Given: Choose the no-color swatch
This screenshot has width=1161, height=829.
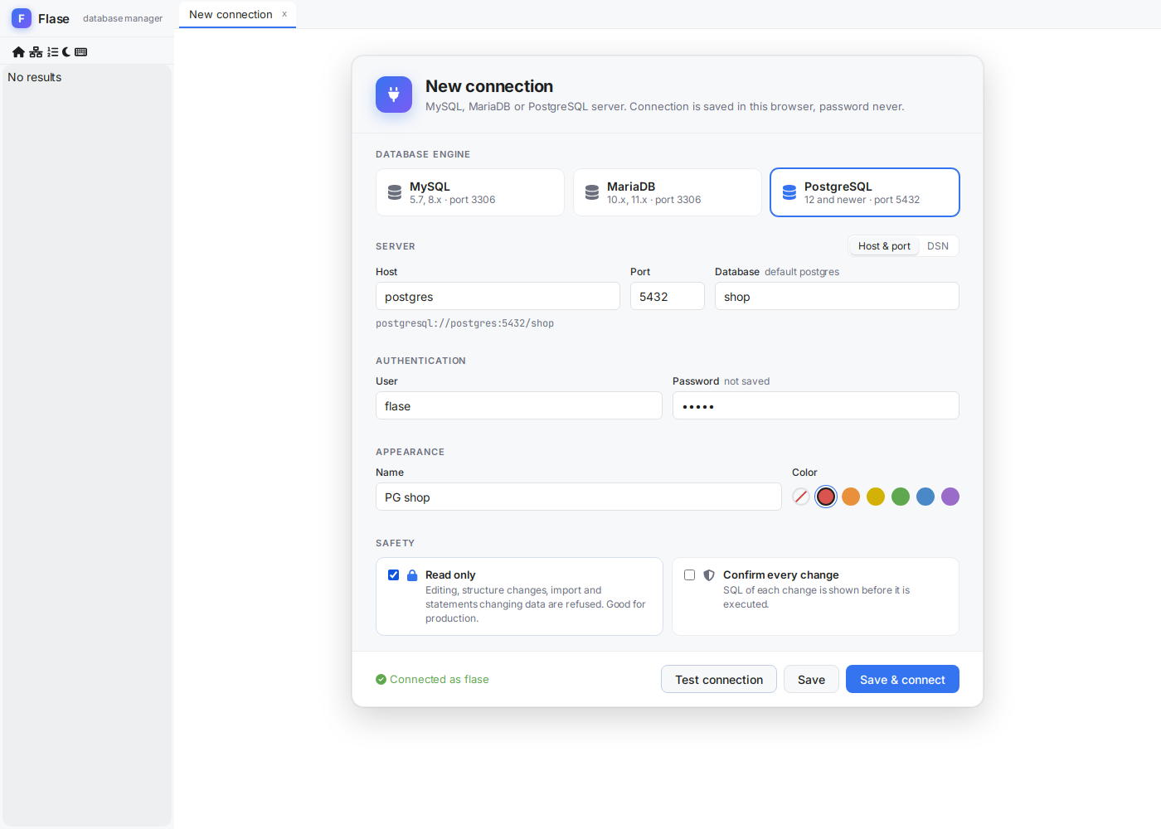Looking at the screenshot, I should (801, 497).
